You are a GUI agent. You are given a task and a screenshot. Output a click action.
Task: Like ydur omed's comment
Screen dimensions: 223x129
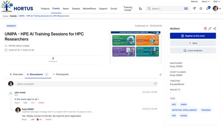pyautogui.click(x=25, y=103)
